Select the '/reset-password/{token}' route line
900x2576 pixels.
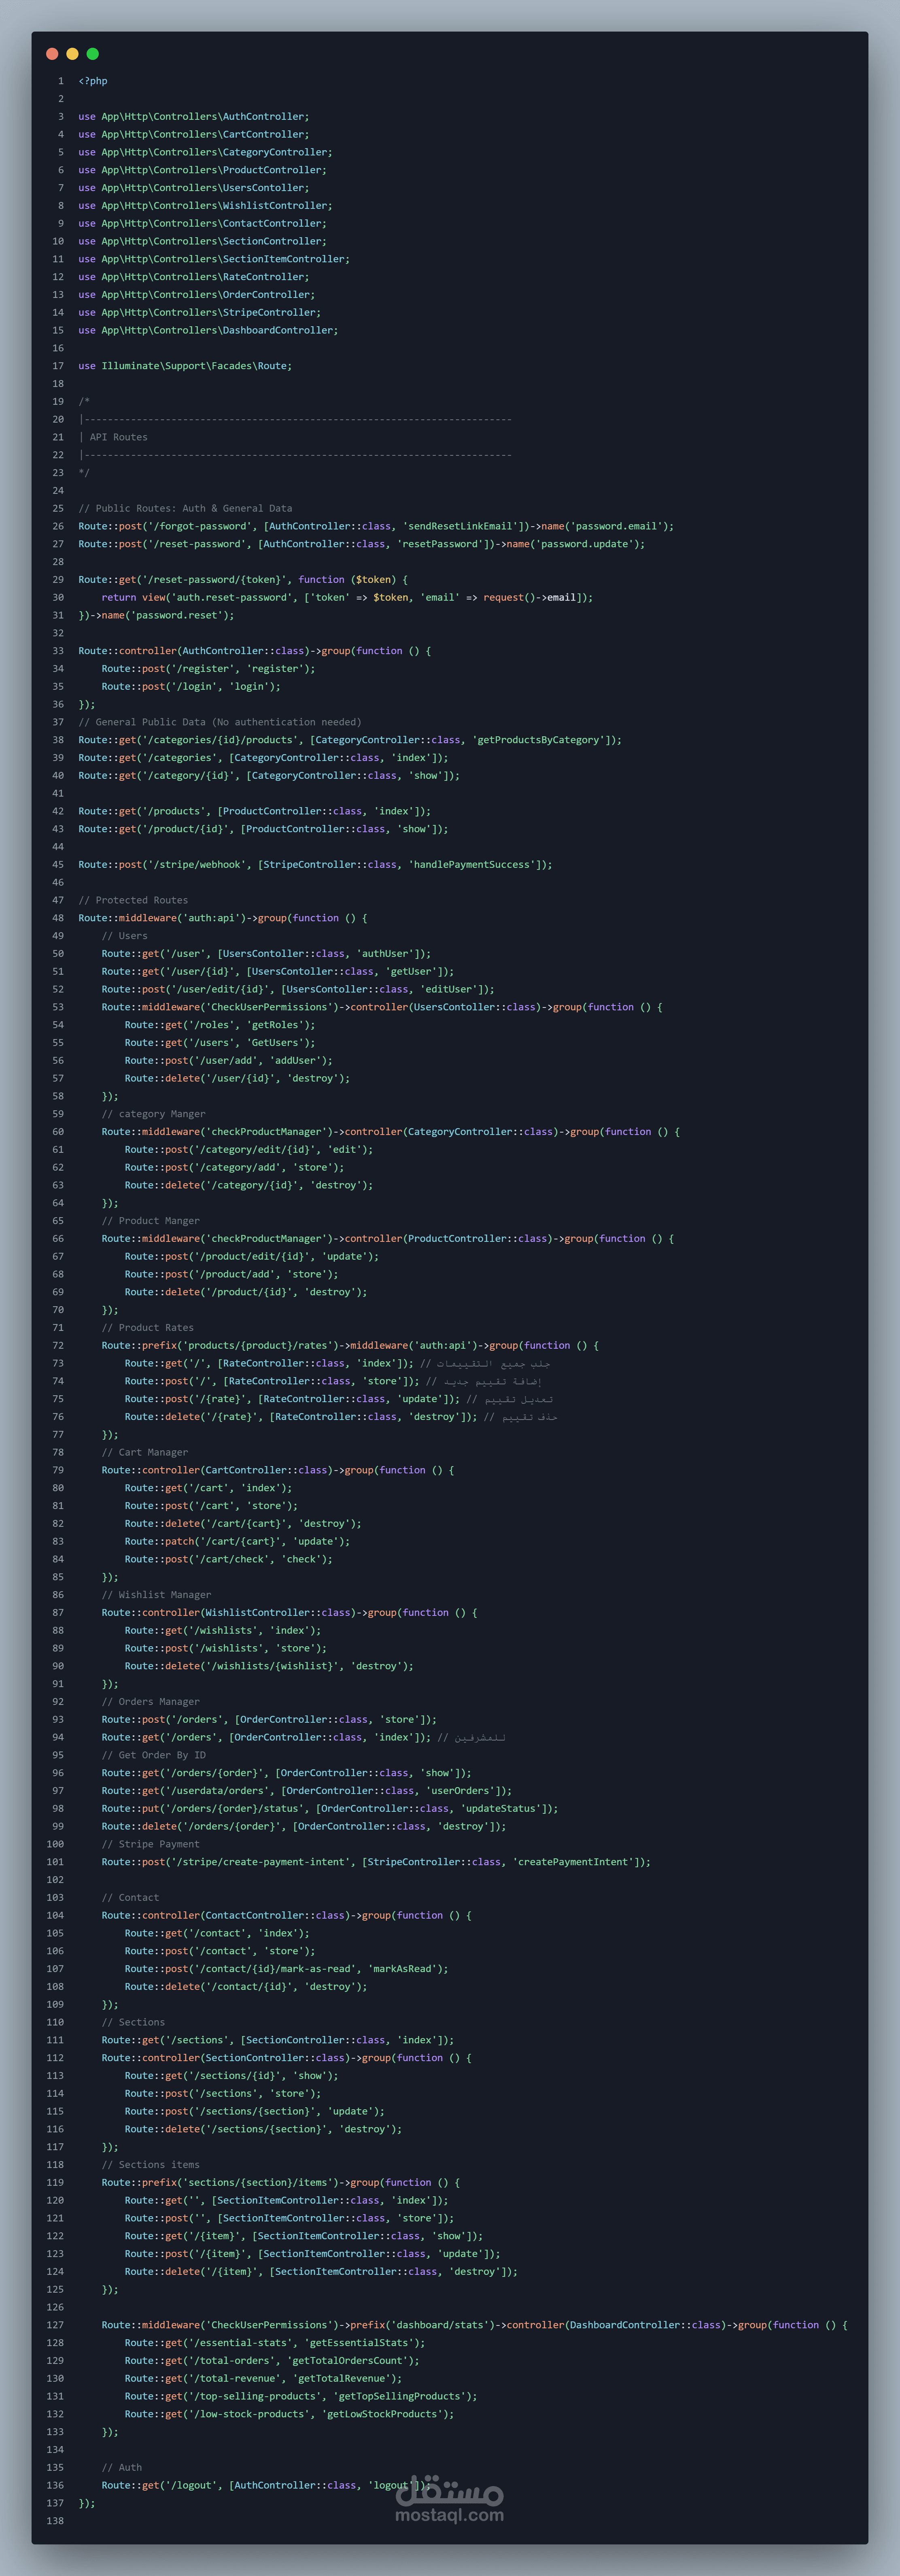pos(243,580)
